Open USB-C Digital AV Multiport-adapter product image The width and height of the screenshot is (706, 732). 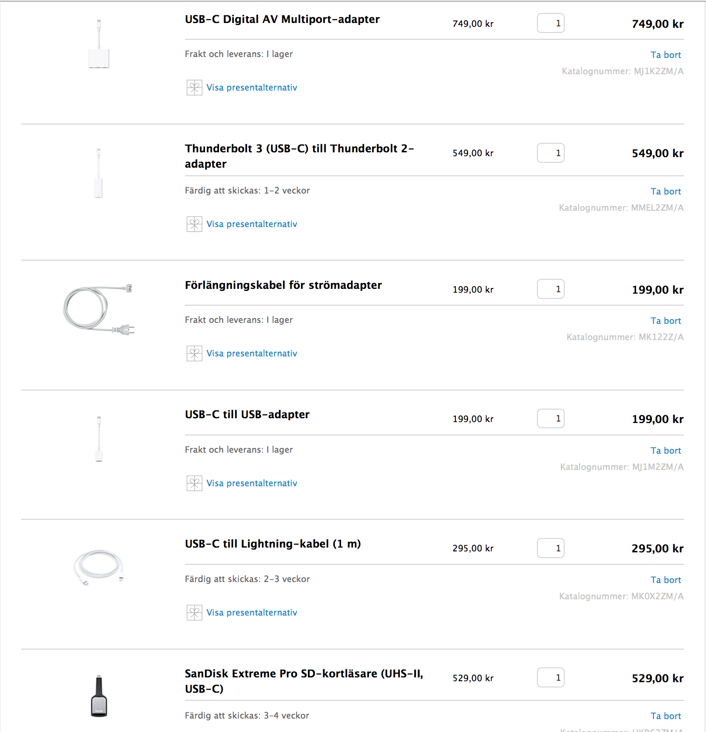tap(99, 44)
